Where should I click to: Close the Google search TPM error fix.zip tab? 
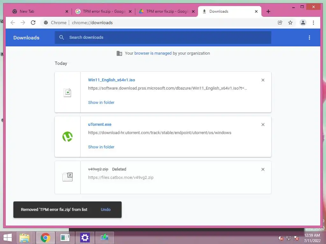(130, 11)
